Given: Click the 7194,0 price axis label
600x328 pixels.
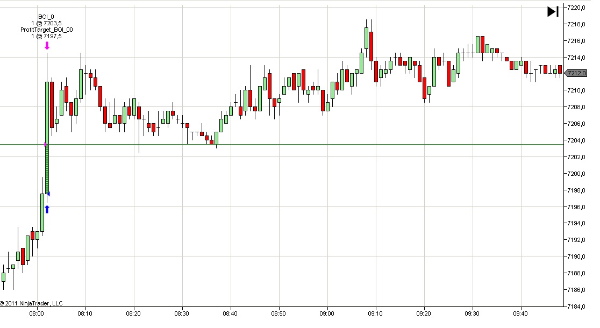Looking at the screenshot, I should click(576, 224).
